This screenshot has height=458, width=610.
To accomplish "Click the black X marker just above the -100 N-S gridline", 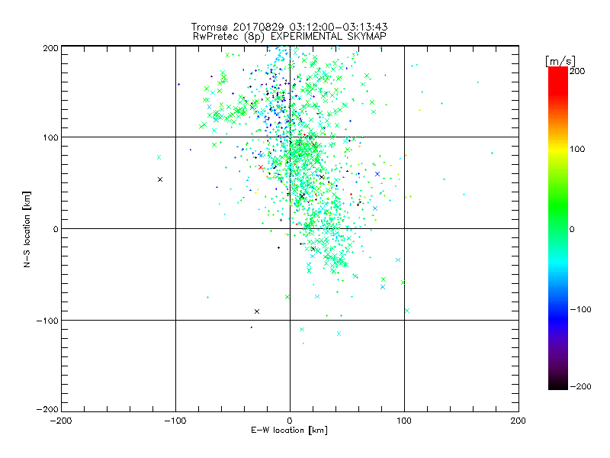I will [x=257, y=311].
